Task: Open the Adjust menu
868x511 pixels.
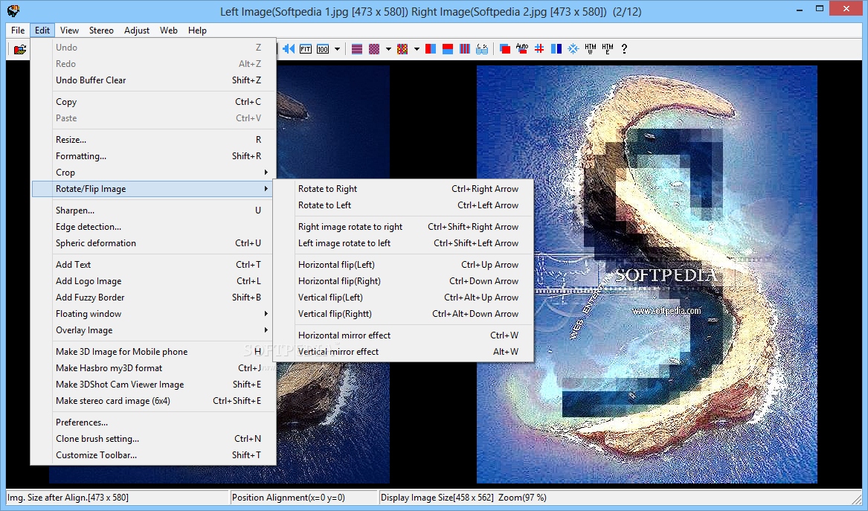Action: click(137, 30)
